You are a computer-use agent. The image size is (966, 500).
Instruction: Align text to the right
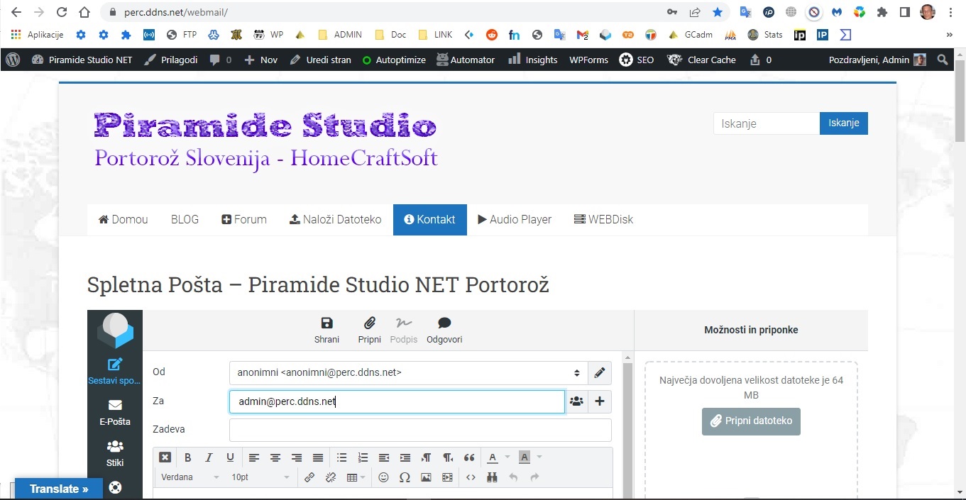click(x=297, y=457)
